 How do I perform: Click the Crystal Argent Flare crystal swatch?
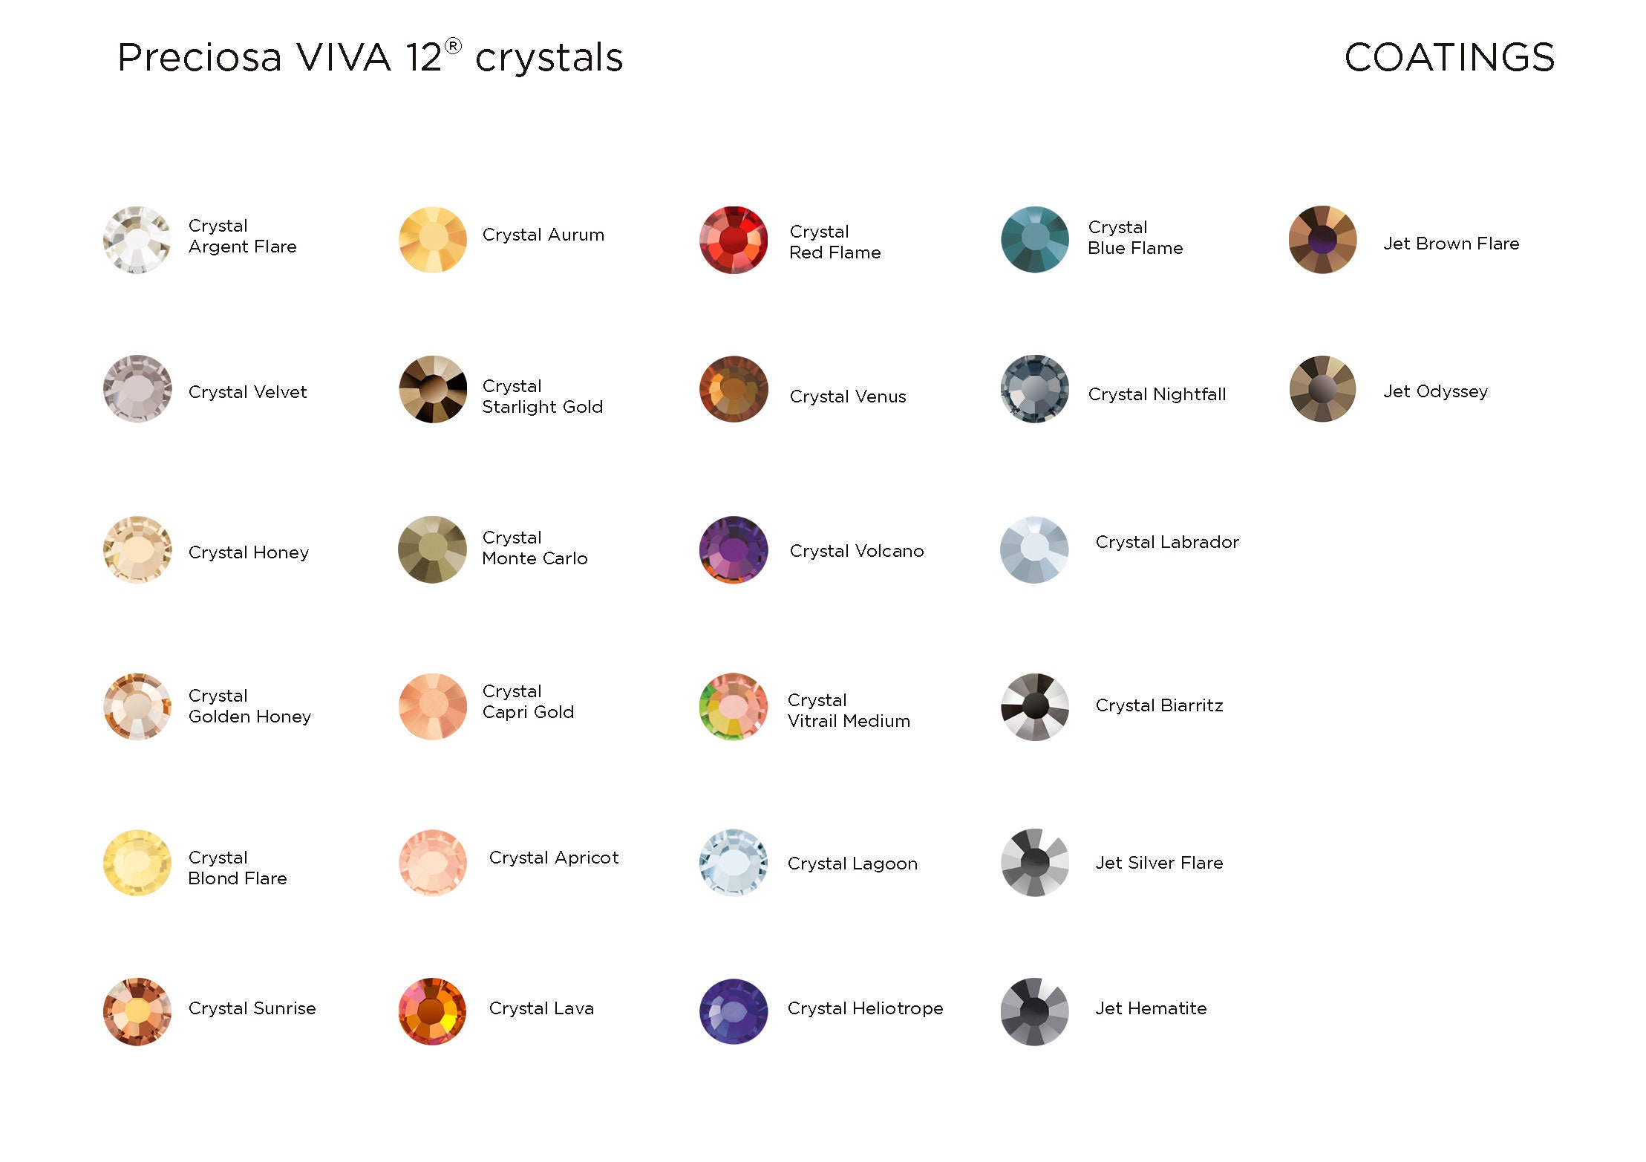coord(137,240)
